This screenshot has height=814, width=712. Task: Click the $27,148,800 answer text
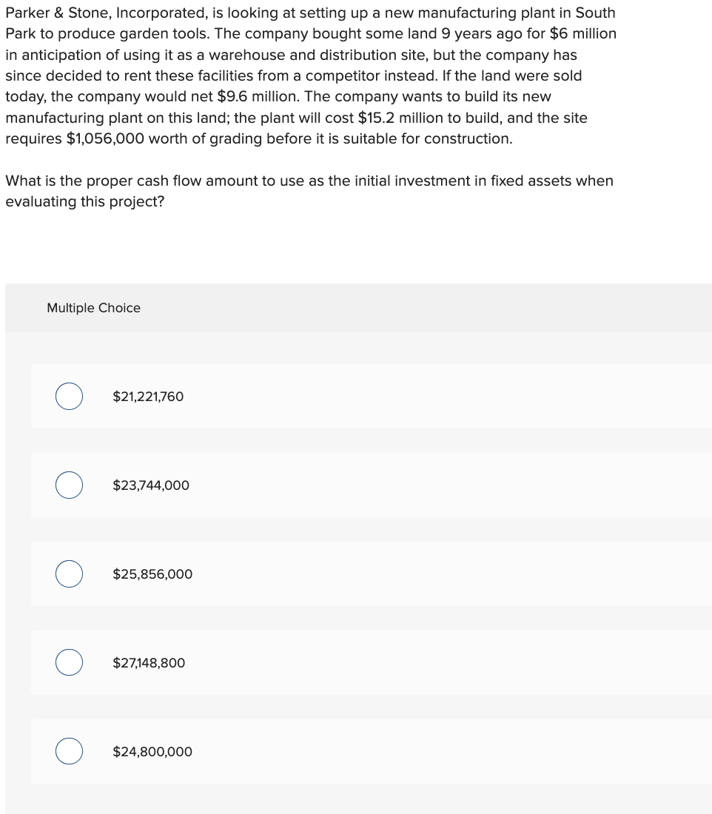pos(149,663)
